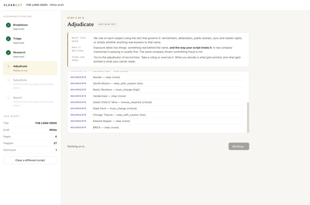
Task: Open the Research pipeline step
Action: tap(30, 54)
